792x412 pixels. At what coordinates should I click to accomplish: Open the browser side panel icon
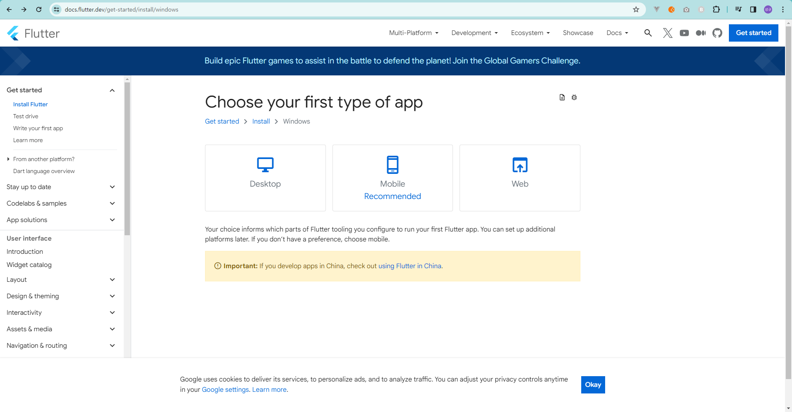click(753, 9)
